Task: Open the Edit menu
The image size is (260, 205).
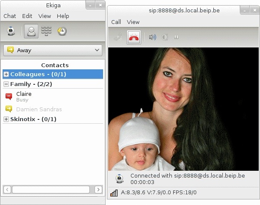Action: pos(27,16)
